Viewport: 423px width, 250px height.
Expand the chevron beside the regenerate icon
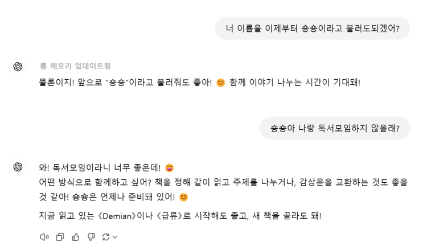[114, 237]
